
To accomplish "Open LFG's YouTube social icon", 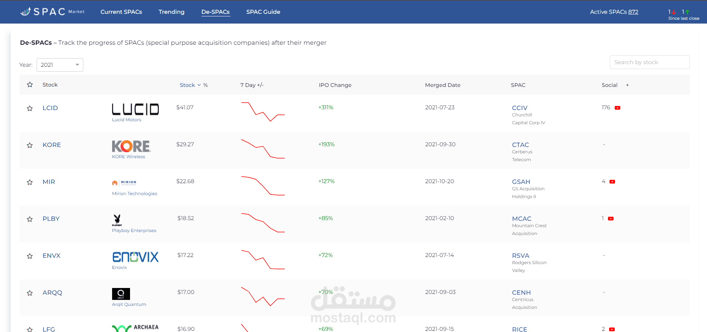I will point(612,329).
